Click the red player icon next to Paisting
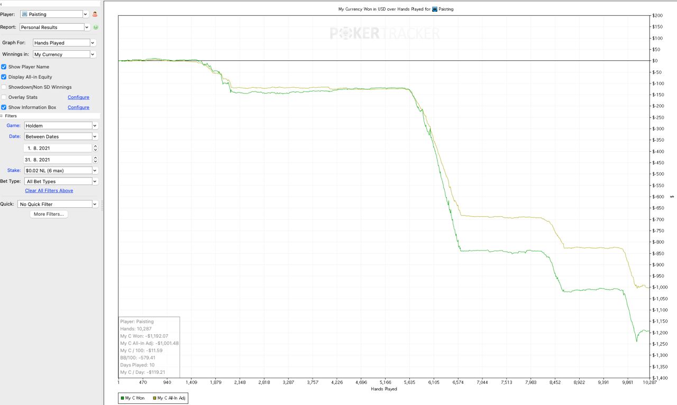Image resolution: width=677 pixels, height=405 pixels. (95, 14)
